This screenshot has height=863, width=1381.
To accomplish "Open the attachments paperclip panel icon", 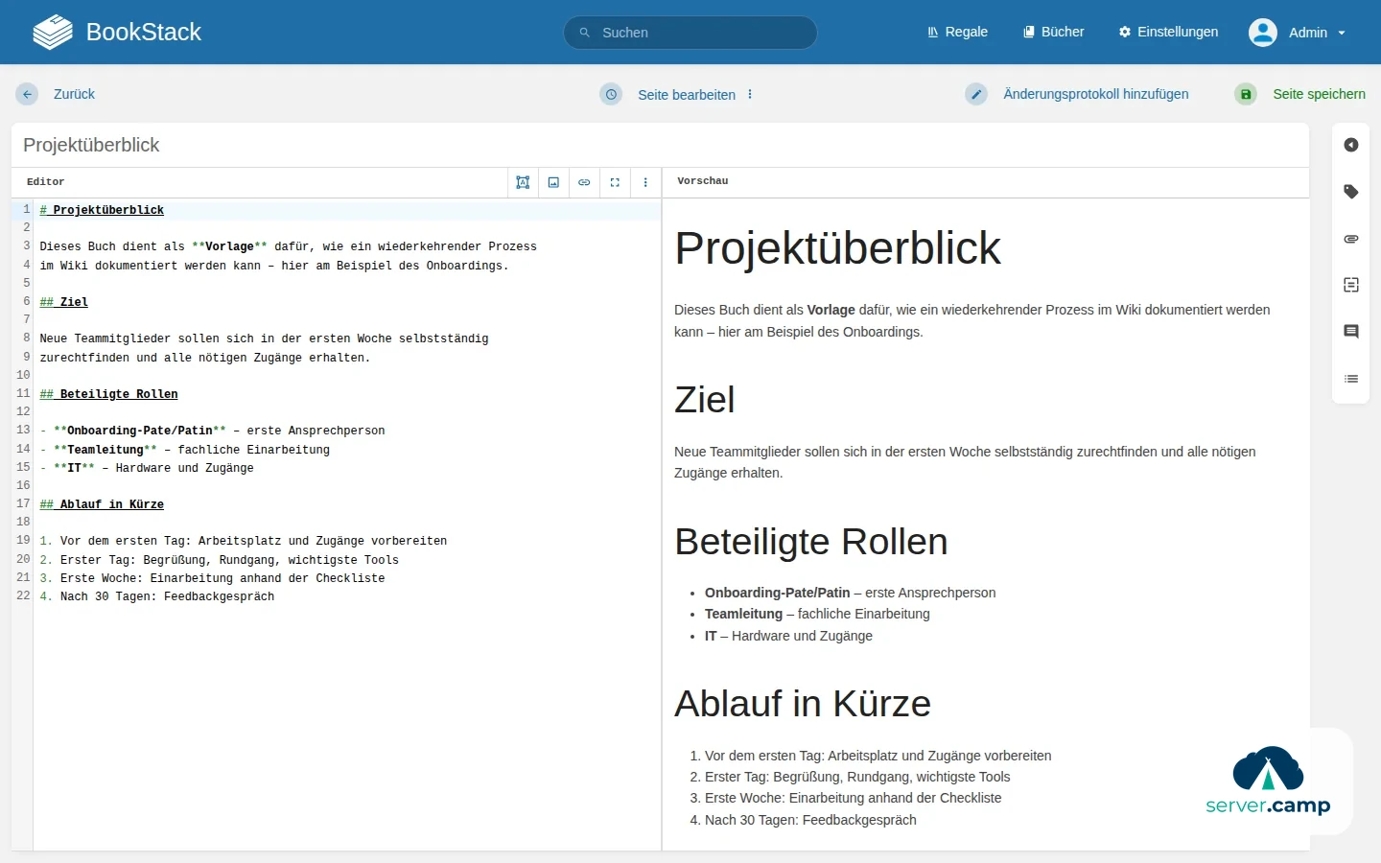I will (1351, 239).
